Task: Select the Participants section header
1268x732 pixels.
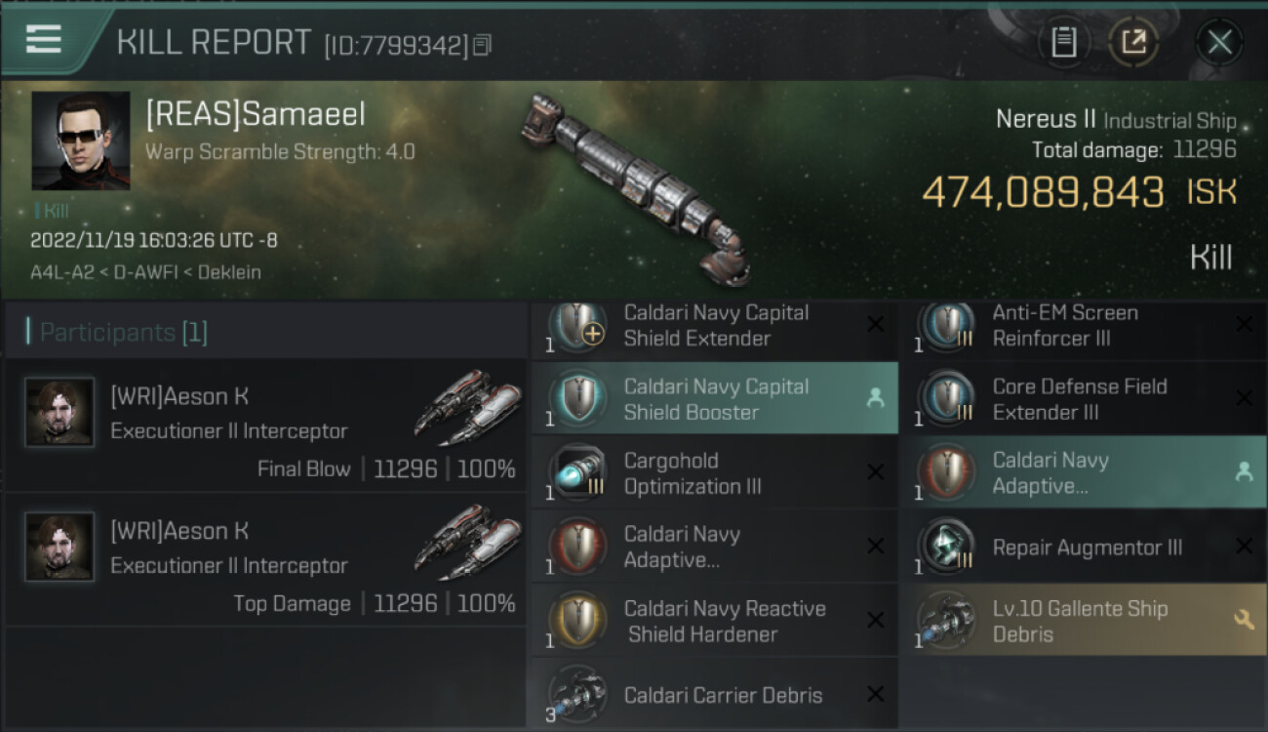Action: tap(124, 333)
